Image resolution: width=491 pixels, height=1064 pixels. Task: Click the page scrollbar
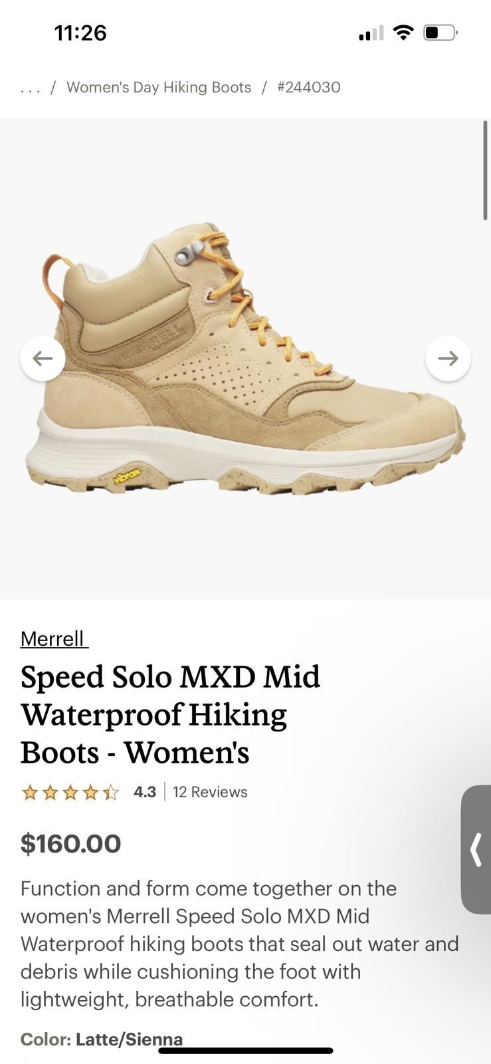[485, 170]
